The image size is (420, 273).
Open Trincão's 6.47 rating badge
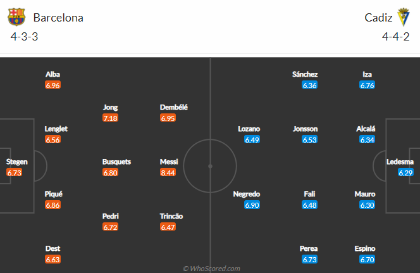(168, 227)
